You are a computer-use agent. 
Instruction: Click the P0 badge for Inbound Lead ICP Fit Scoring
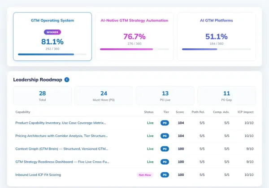(165, 175)
